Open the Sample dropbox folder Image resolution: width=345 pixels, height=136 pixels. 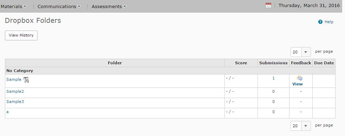click(x=14, y=80)
